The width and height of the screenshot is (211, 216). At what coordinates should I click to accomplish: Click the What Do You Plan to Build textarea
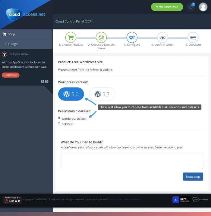coord(132,161)
